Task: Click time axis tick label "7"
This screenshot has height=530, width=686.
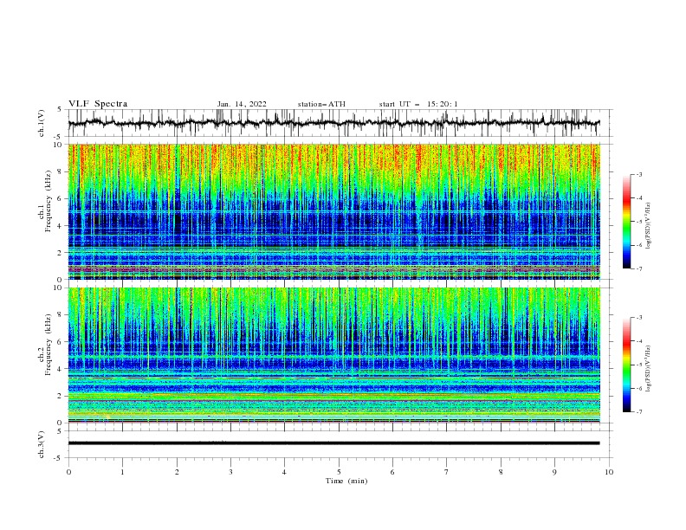Action: coord(447,472)
